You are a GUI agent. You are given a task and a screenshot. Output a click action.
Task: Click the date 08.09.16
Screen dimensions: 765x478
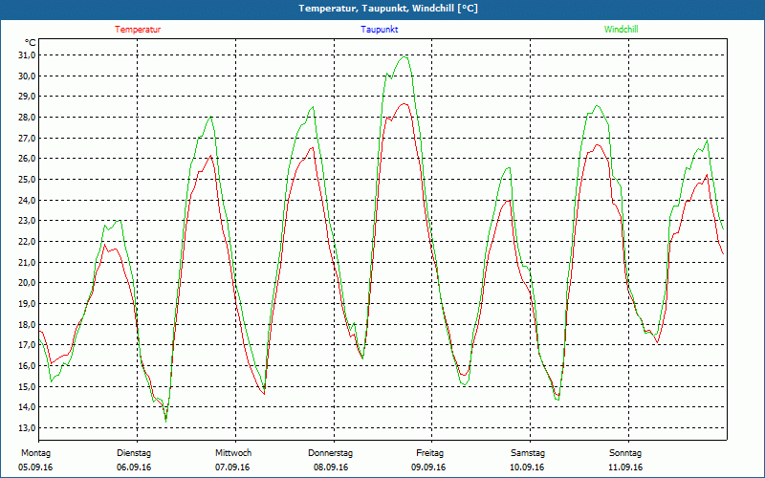click(331, 467)
